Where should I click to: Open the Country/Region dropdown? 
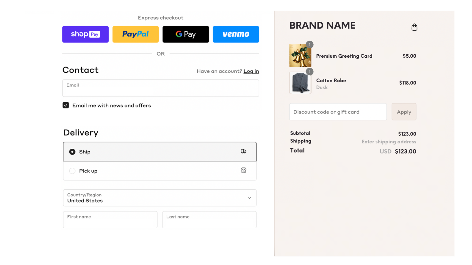pos(160,198)
